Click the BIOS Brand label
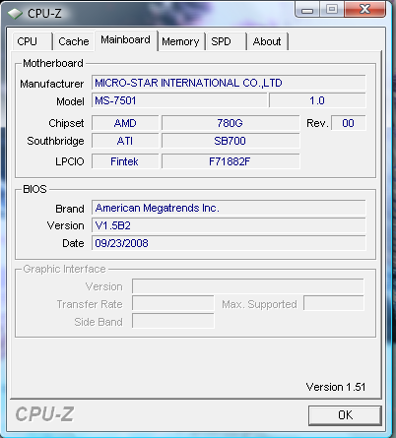Screen dimensions: 396x438 [70, 209]
